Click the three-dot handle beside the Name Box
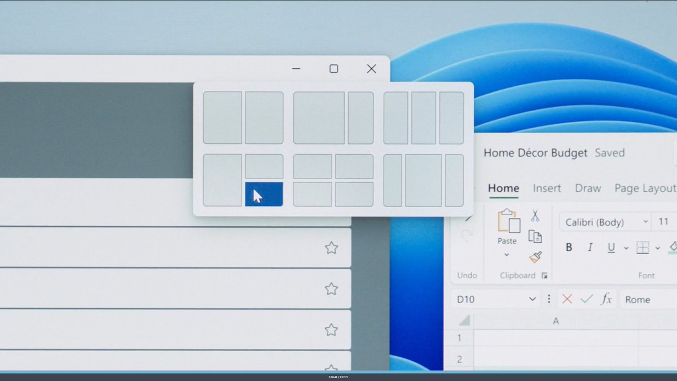 [x=549, y=299]
